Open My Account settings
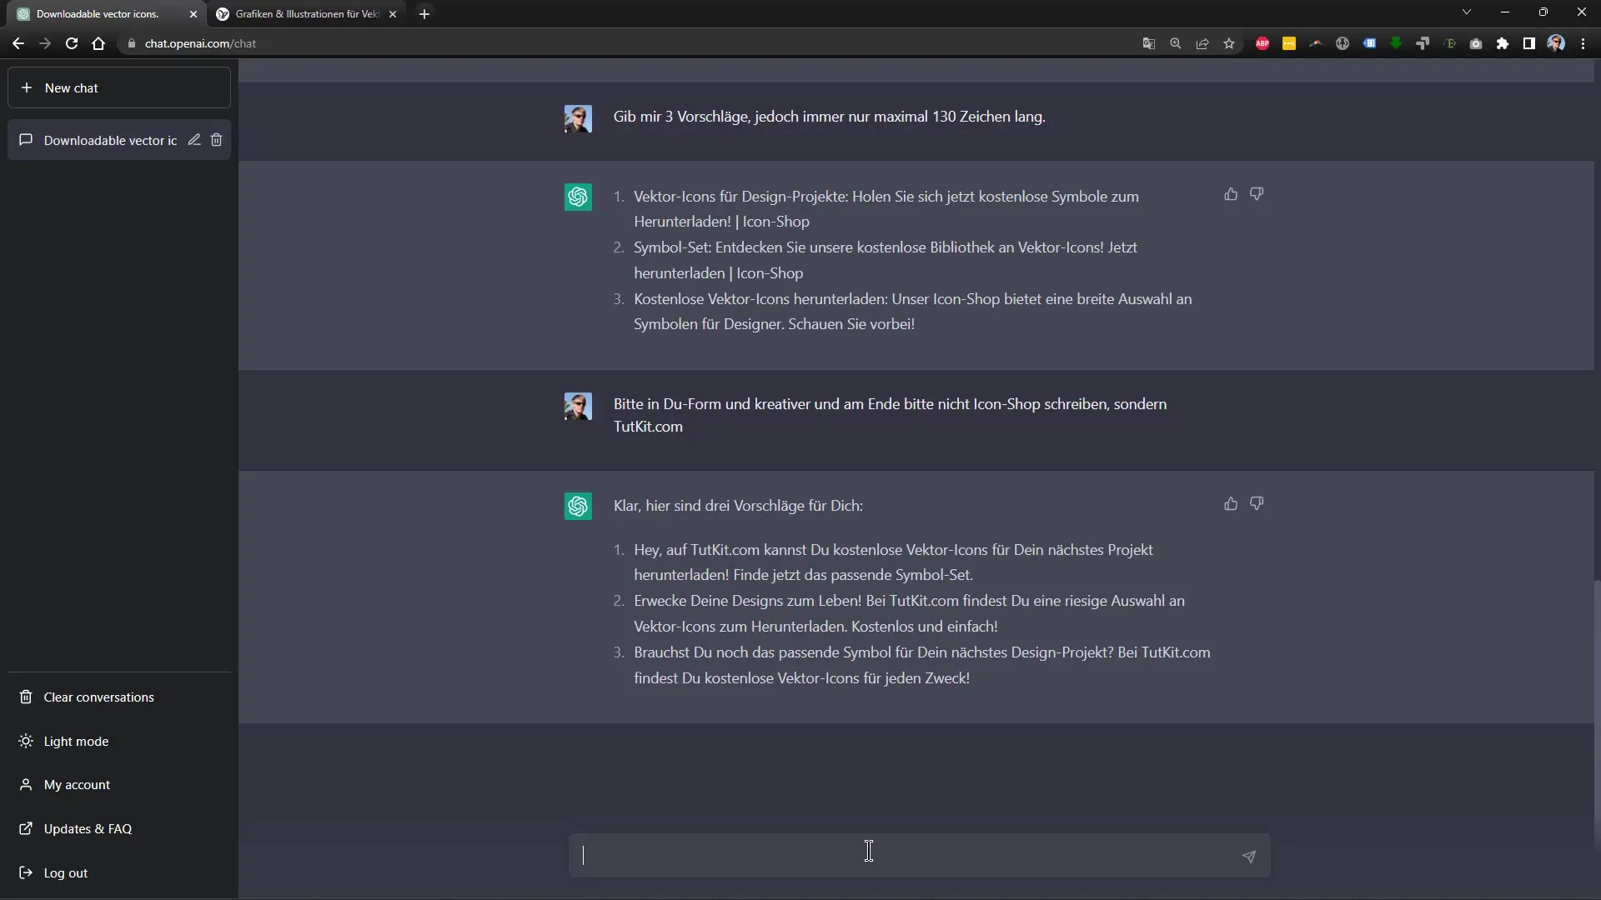 77,785
